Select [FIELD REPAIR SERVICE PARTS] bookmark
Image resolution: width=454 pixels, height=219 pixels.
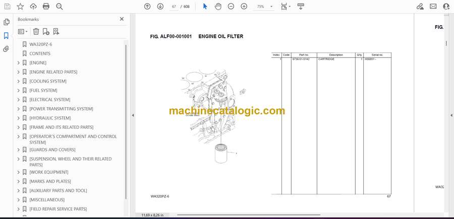pyautogui.click(x=58, y=209)
